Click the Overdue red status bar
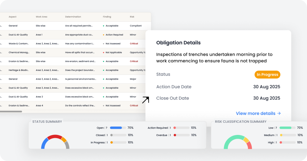 [181, 135]
